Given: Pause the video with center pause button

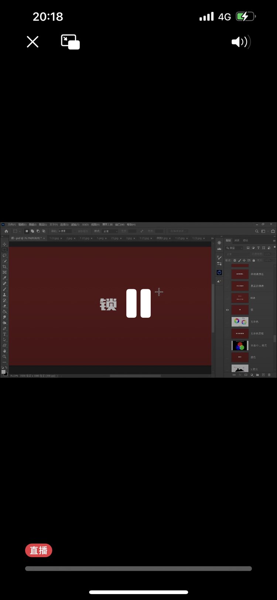Looking at the screenshot, I should (x=138, y=303).
